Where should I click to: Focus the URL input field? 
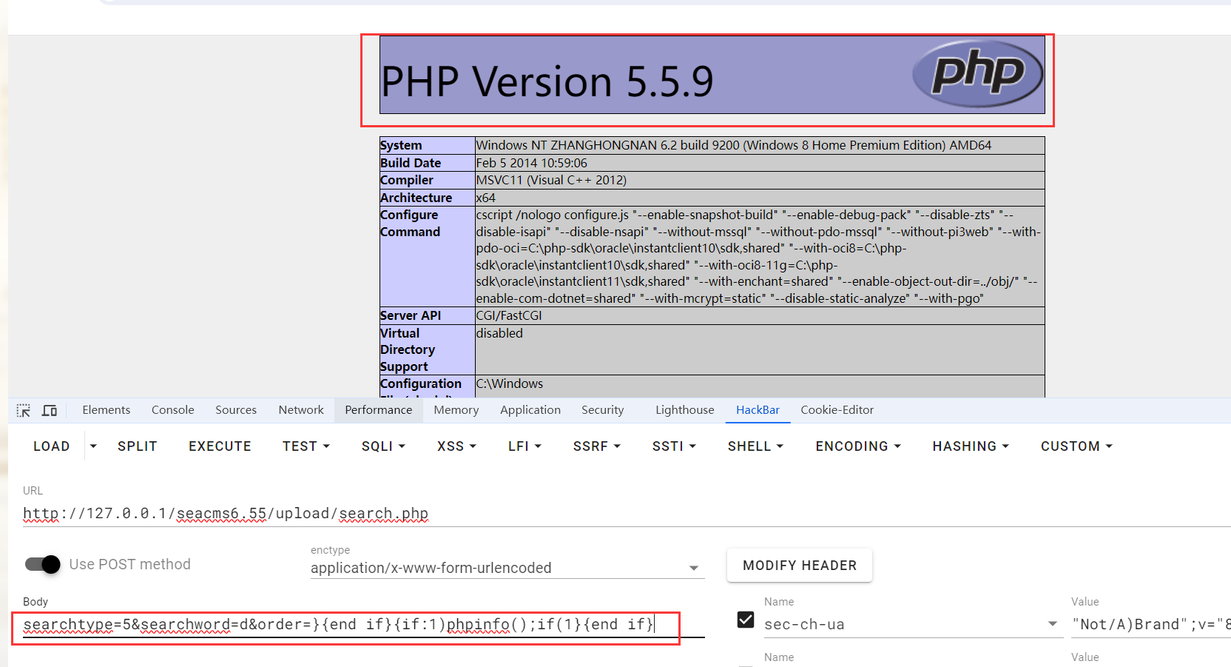(x=627, y=514)
